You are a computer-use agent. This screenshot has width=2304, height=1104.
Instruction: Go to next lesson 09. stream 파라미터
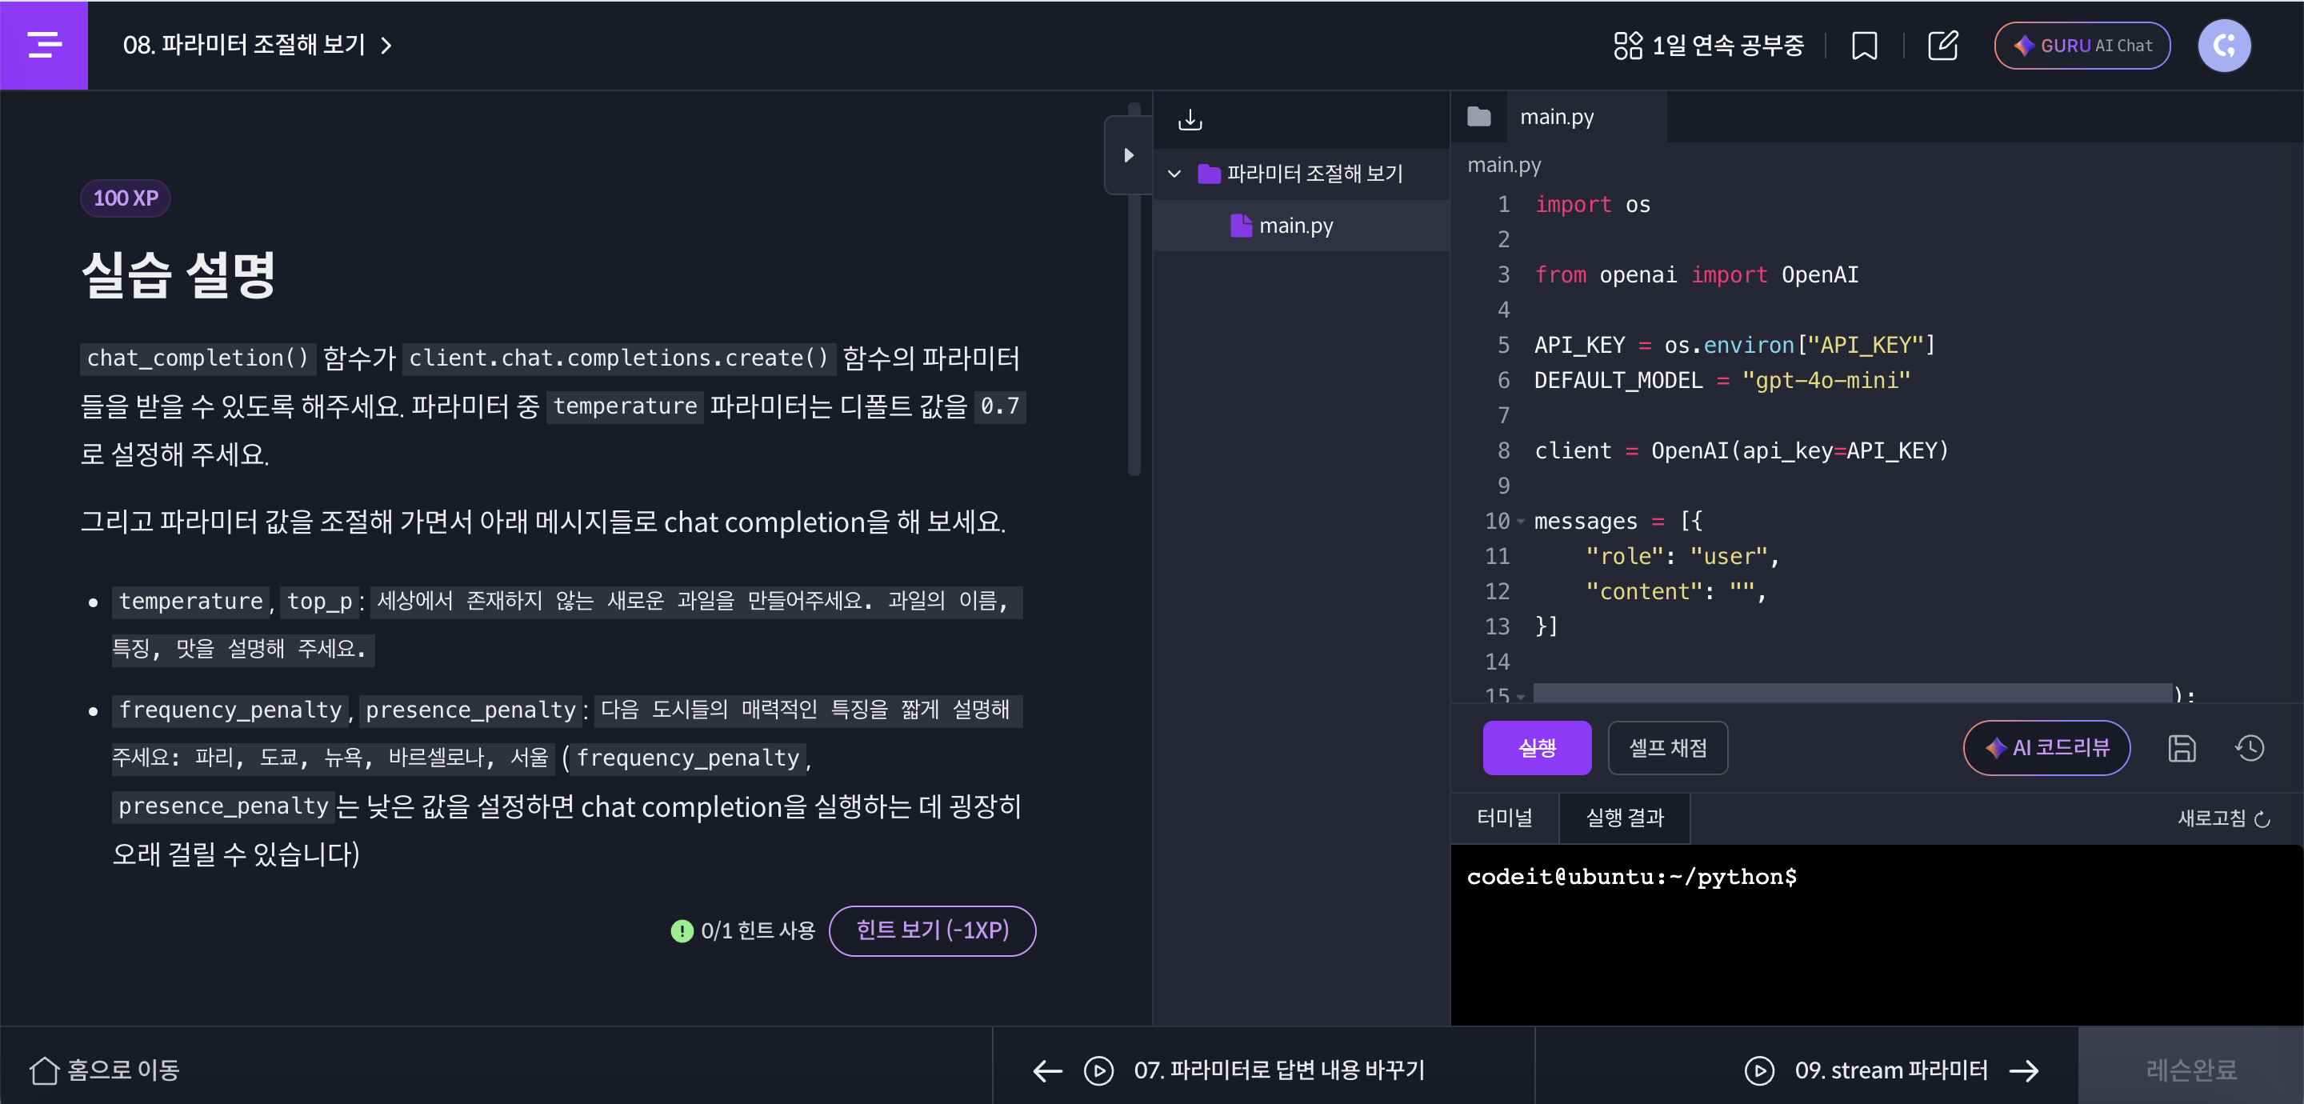click(x=1890, y=1070)
